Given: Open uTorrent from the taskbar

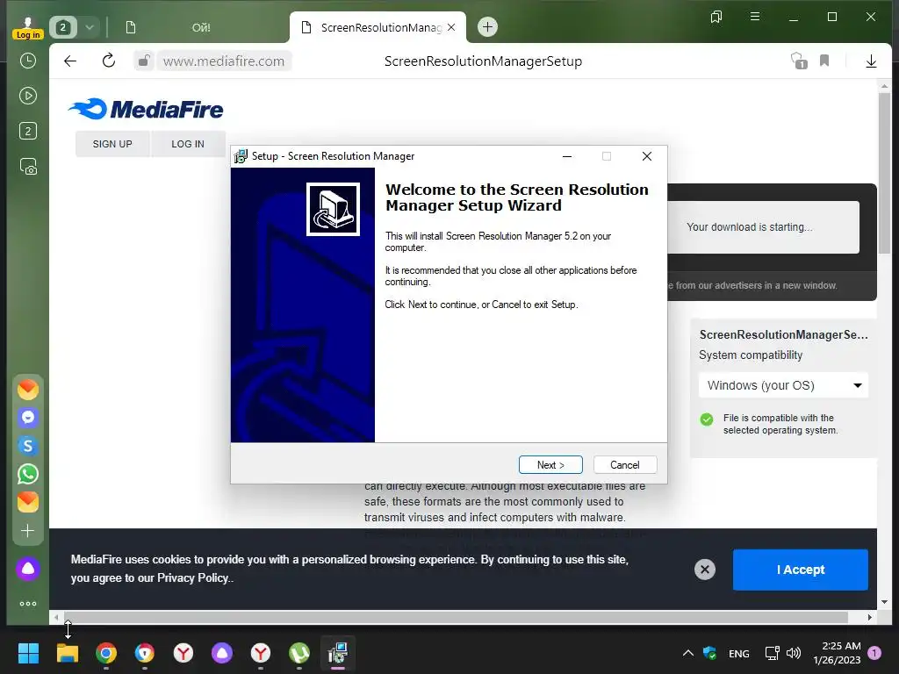Looking at the screenshot, I should (299, 653).
